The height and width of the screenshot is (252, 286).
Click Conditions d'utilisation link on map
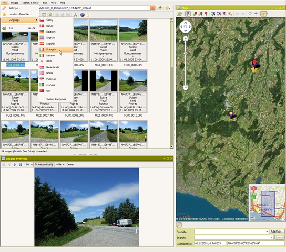[235, 219]
